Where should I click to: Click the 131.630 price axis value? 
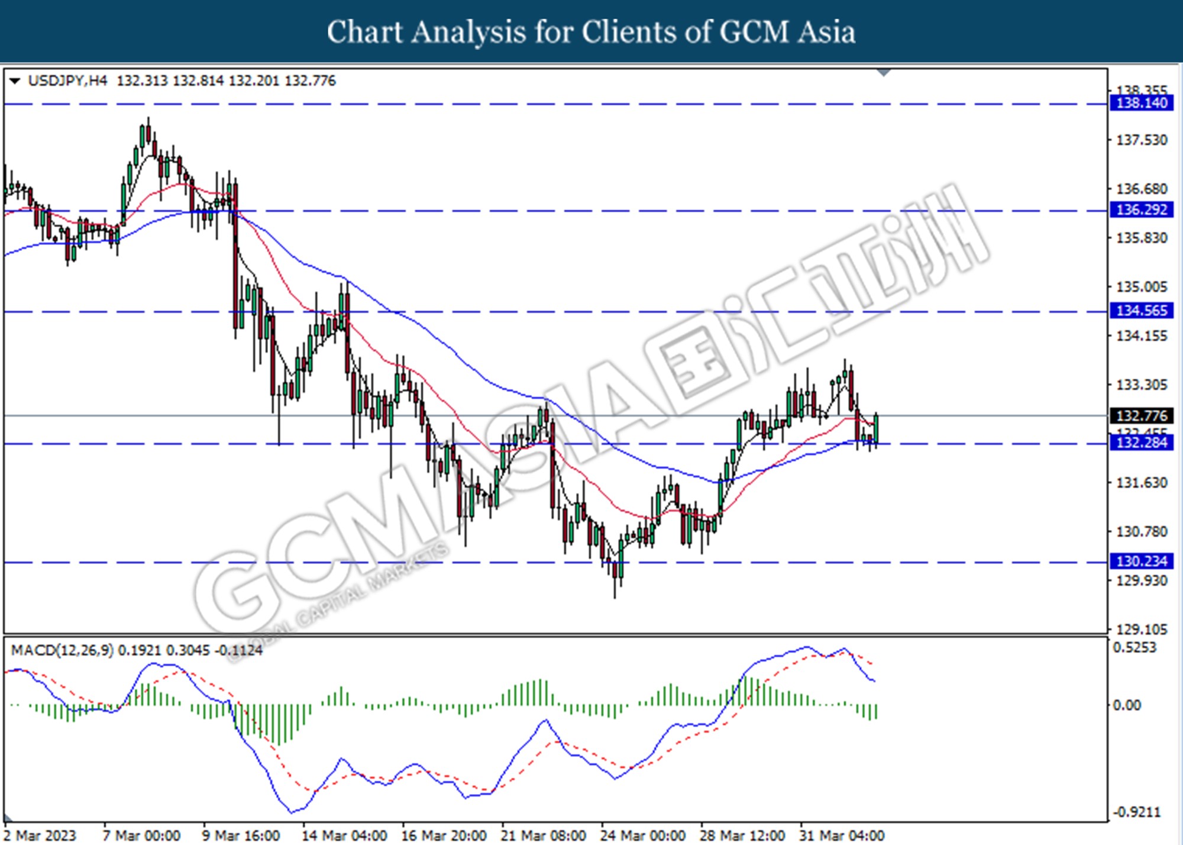[1142, 483]
